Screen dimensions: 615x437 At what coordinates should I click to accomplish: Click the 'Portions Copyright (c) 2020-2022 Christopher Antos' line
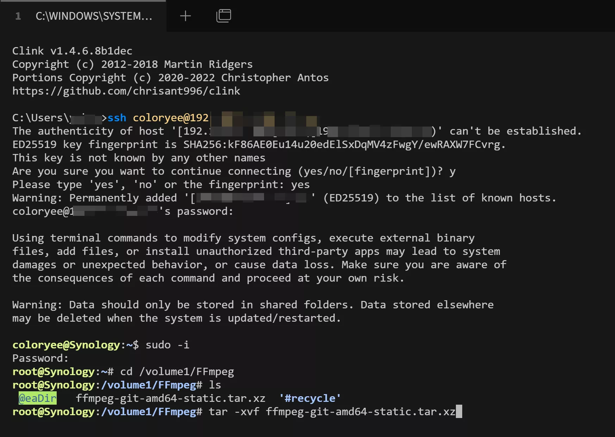[x=170, y=78]
